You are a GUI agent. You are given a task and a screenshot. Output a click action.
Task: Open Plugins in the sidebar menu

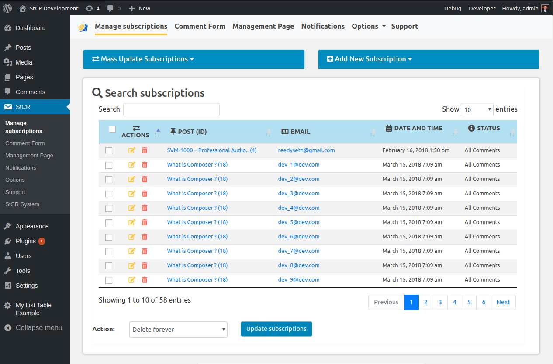pos(26,241)
